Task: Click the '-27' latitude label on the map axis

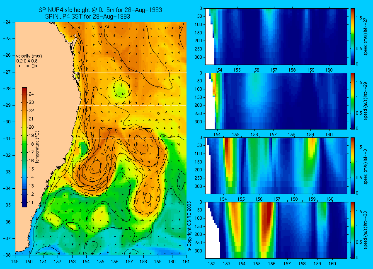Action: tap(7, 72)
